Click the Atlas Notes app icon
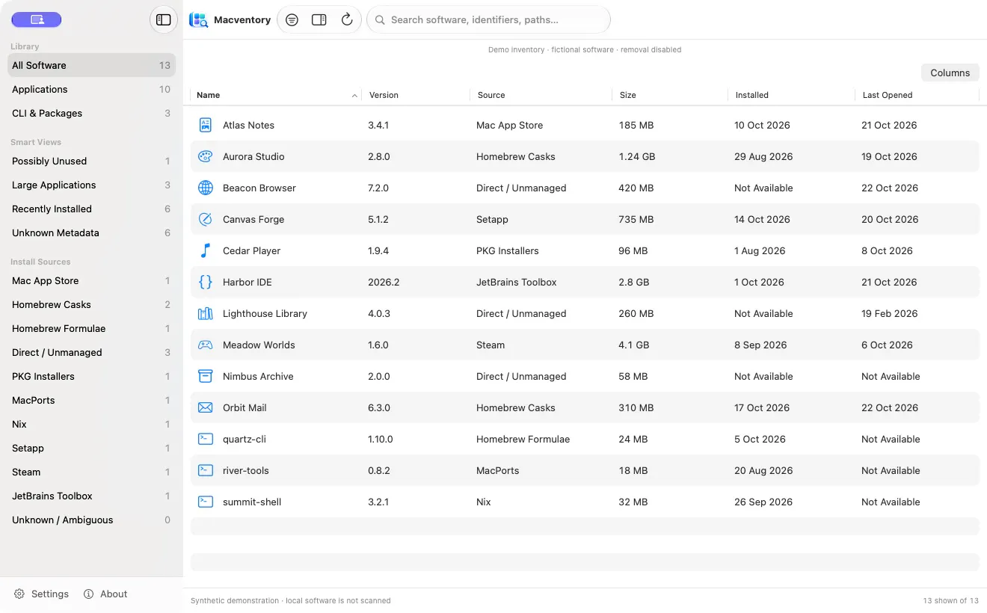Screen dimensions: 987x613 pos(206,126)
